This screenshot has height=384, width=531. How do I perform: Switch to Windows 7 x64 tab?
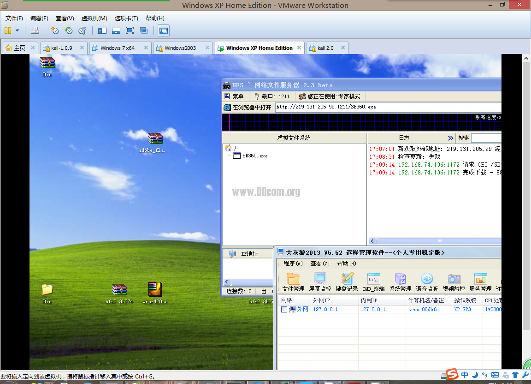[x=118, y=48]
